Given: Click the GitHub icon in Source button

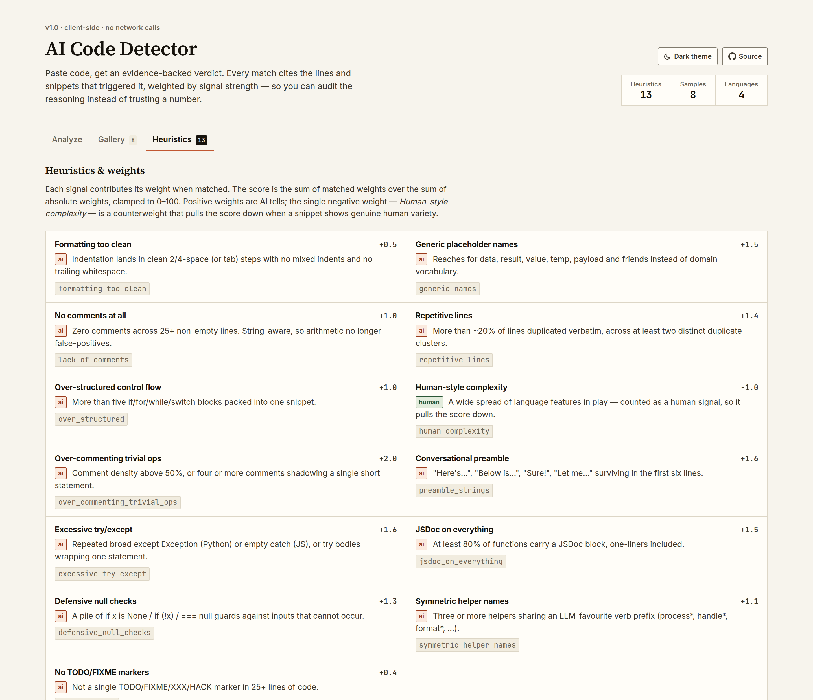Looking at the screenshot, I should pos(732,56).
